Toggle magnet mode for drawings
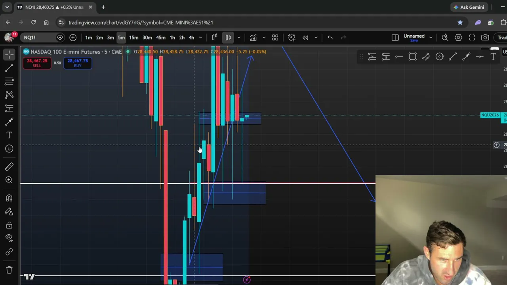This screenshot has height=285, width=507. (9, 198)
